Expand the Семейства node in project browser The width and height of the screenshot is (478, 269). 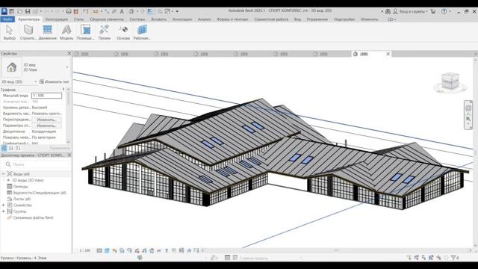[x=3, y=205]
